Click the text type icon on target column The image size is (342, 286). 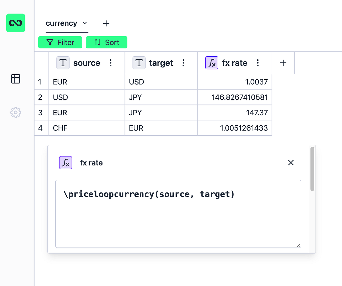[x=139, y=63]
